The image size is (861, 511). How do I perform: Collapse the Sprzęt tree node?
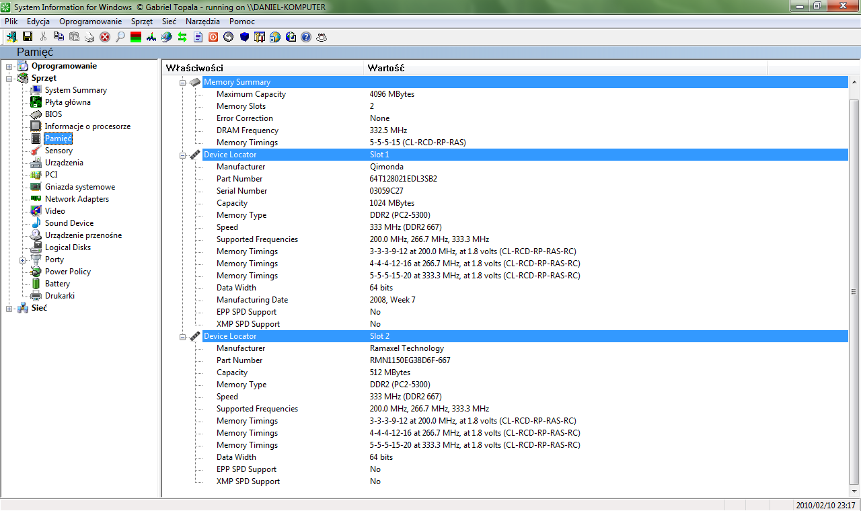pyautogui.click(x=9, y=78)
